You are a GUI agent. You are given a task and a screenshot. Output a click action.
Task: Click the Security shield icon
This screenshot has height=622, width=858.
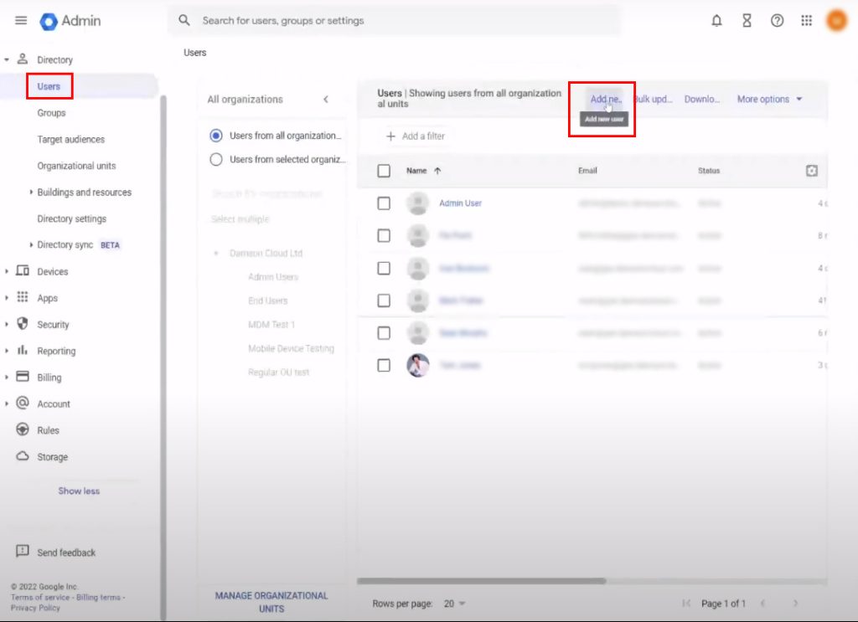click(23, 324)
